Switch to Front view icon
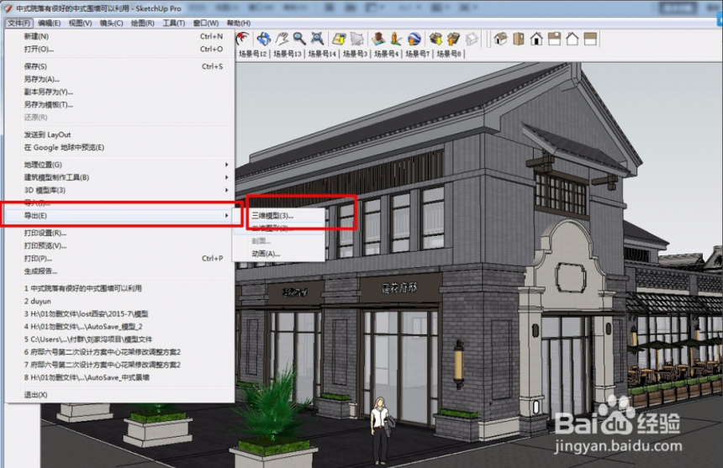The width and height of the screenshot is (723, 468). [536, 39]
